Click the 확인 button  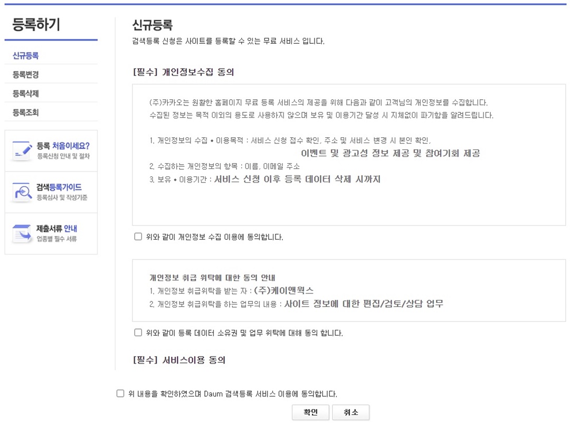[x=310, y=412]
